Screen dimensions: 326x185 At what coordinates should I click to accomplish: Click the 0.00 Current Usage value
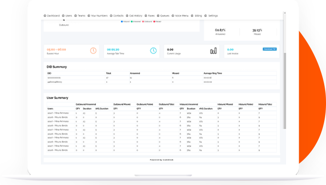click(170, 50)
